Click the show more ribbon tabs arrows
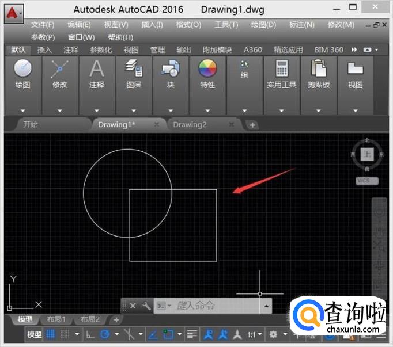The width and height of the screenshot is (393, 347). pyautogui.click(x=354, y=49)
